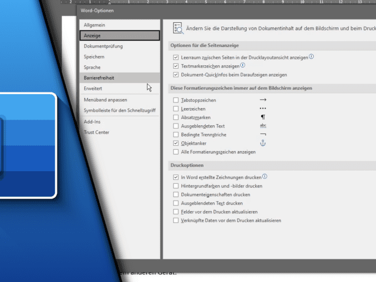Click info icon next to Leerraum zwischen Seiten
The height and width of the screenshot is (282, 376).
point(311,57)
